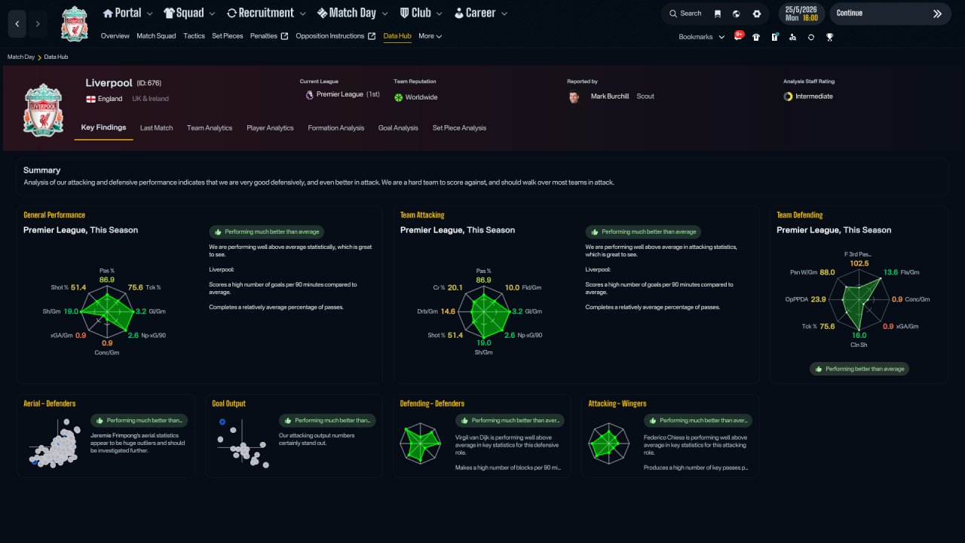Open the Overview sub-tab

(x=115, y=36)
